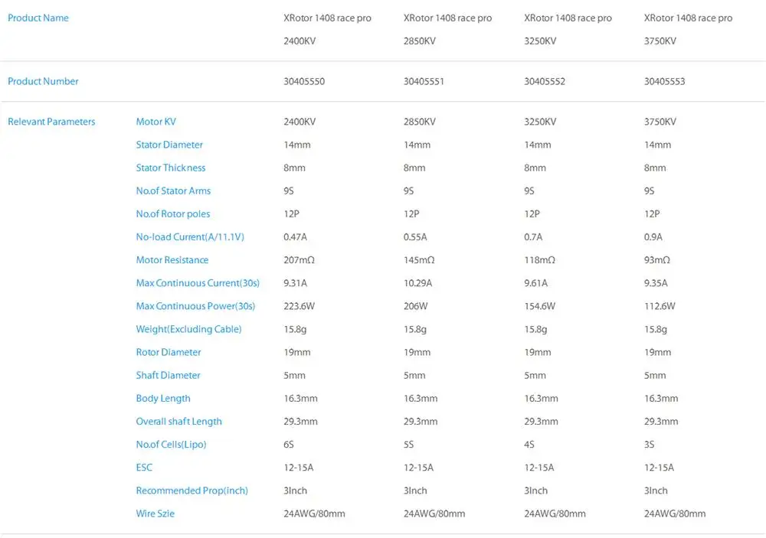Select the Weight(Excluding Cable) label
The height and width of the screenshot is (538, 766).
[188, 329]
